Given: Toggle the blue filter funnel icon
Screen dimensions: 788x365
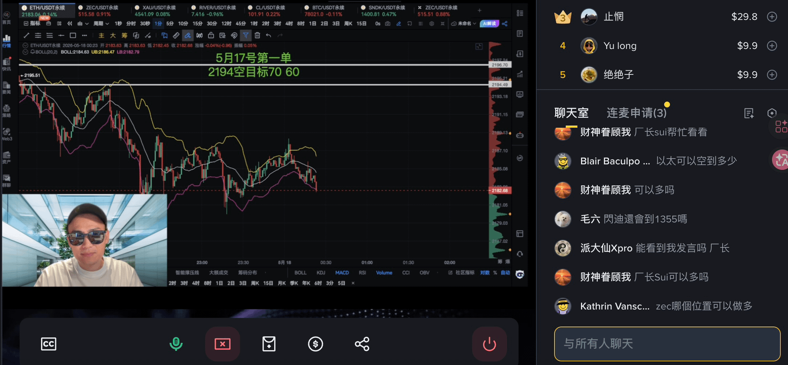Looking at the screenshot, I should point(246,35).
